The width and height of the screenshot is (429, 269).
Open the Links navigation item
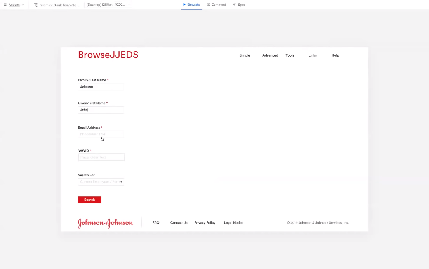(313, 55)
